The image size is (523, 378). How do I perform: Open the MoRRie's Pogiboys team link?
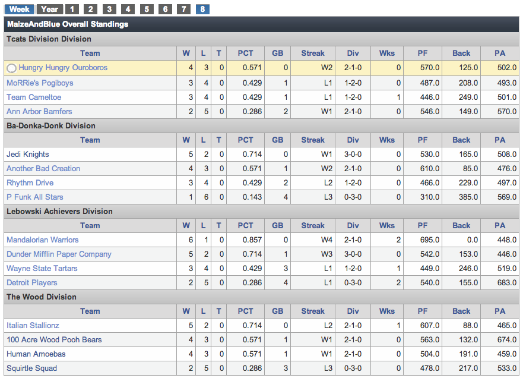tap(40, 83)
